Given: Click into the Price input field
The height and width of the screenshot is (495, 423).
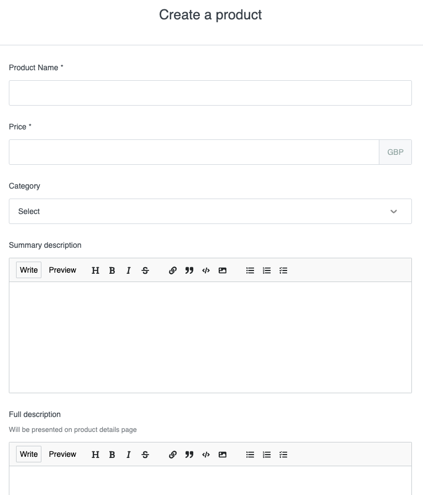Looking at the screenshot, I should click(x=194, y=152).
